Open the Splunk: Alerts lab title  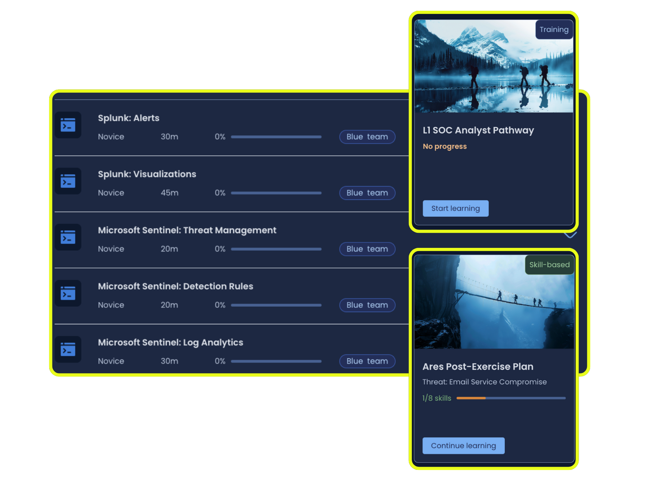(x=129, y=118)
